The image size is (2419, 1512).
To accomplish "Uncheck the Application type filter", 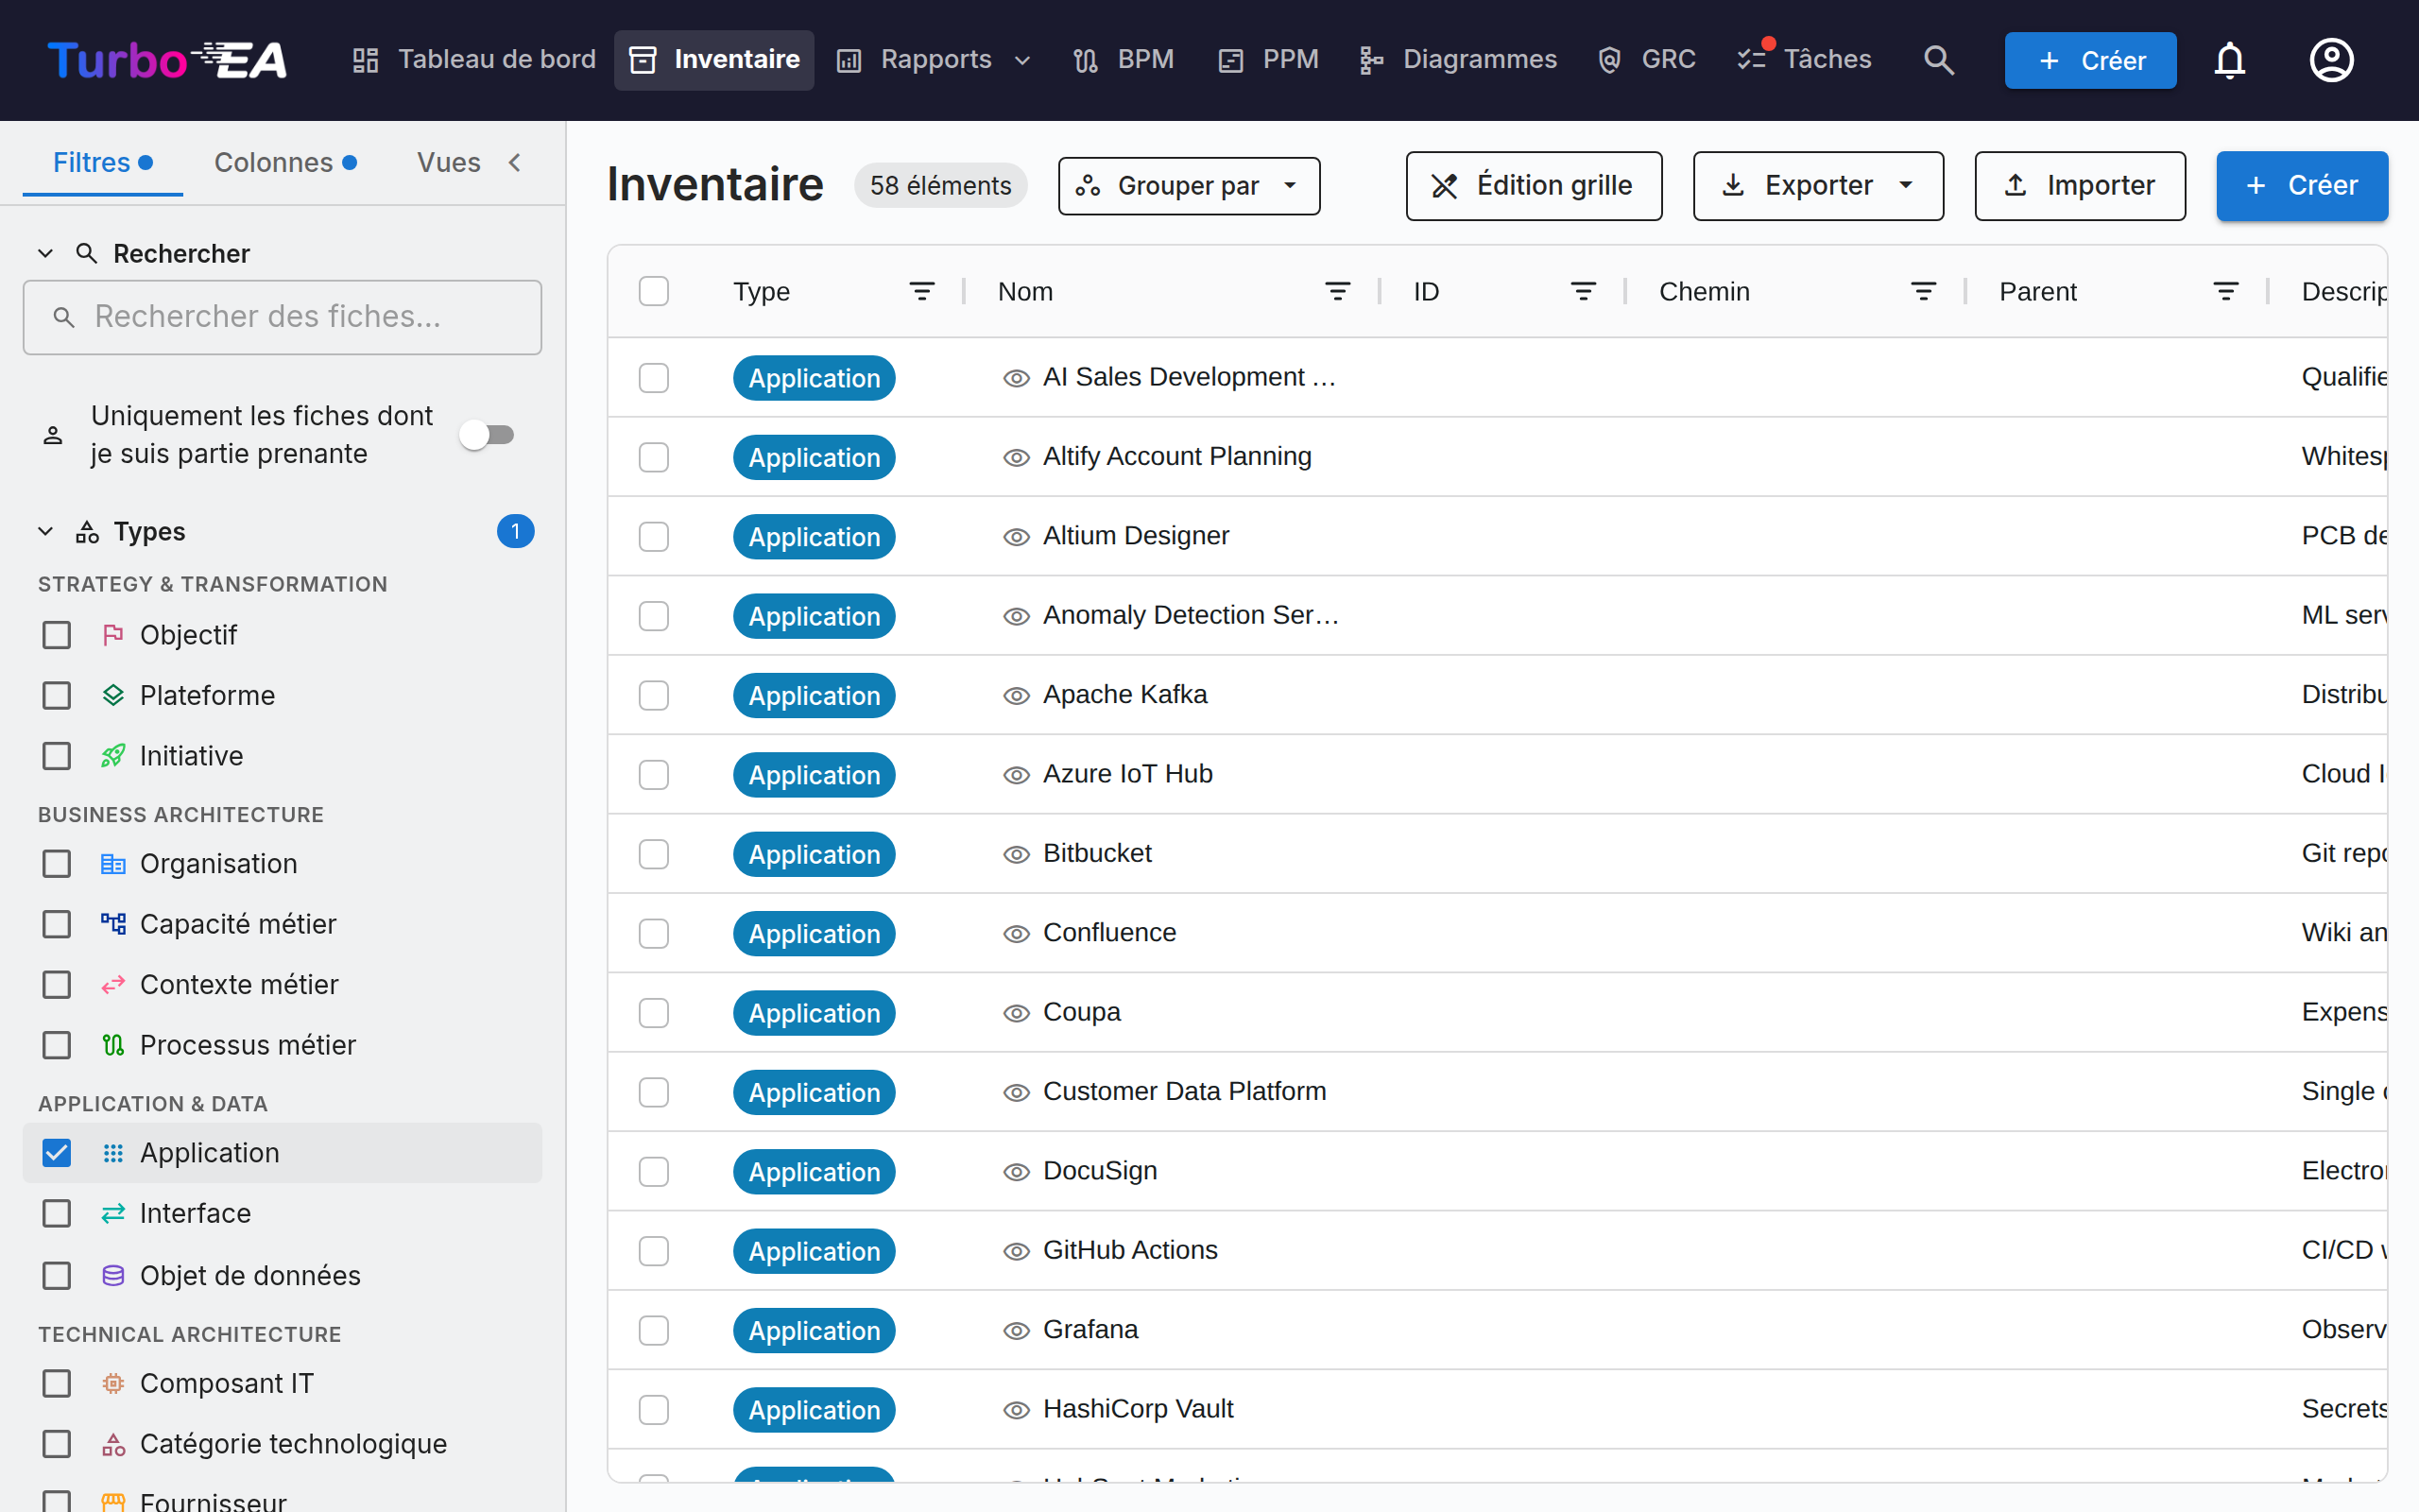I will pyautogui.click(x=57, y=1152).
